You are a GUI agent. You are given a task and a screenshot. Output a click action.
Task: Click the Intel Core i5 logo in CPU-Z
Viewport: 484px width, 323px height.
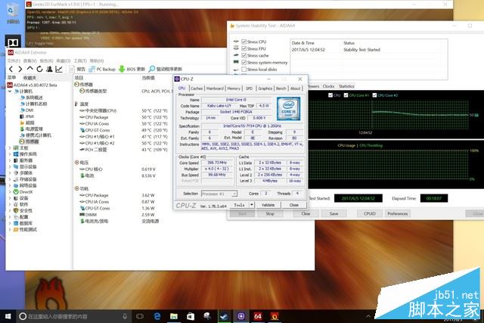pyautogui.click(x=288, y=108)
